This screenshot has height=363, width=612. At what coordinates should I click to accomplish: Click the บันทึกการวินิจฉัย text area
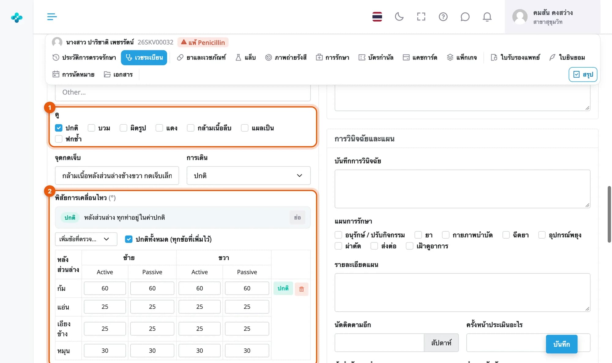coord(462,189)
